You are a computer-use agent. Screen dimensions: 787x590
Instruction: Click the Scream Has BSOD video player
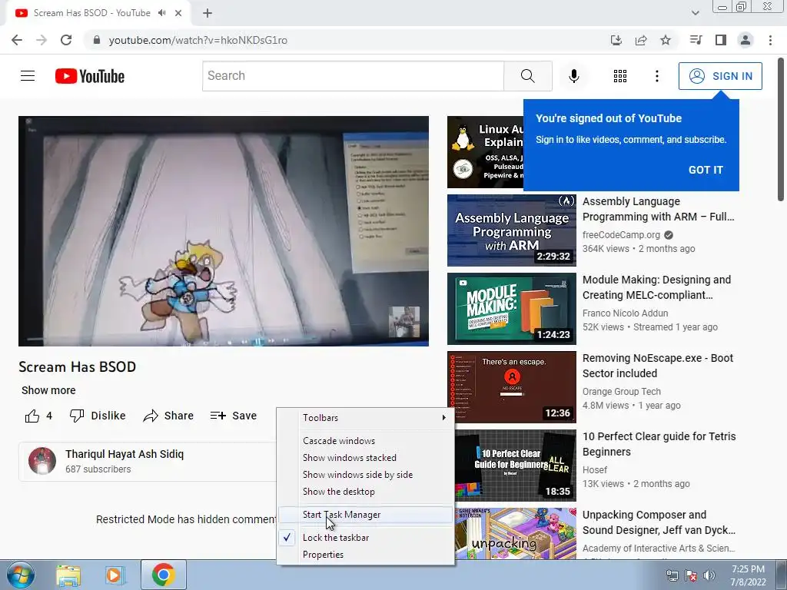[x=224, y=230]
